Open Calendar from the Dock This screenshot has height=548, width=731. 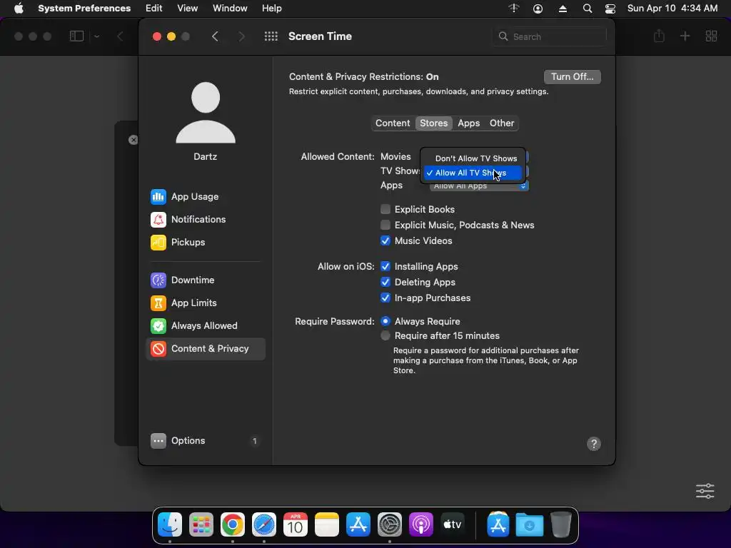click(296, 525)
